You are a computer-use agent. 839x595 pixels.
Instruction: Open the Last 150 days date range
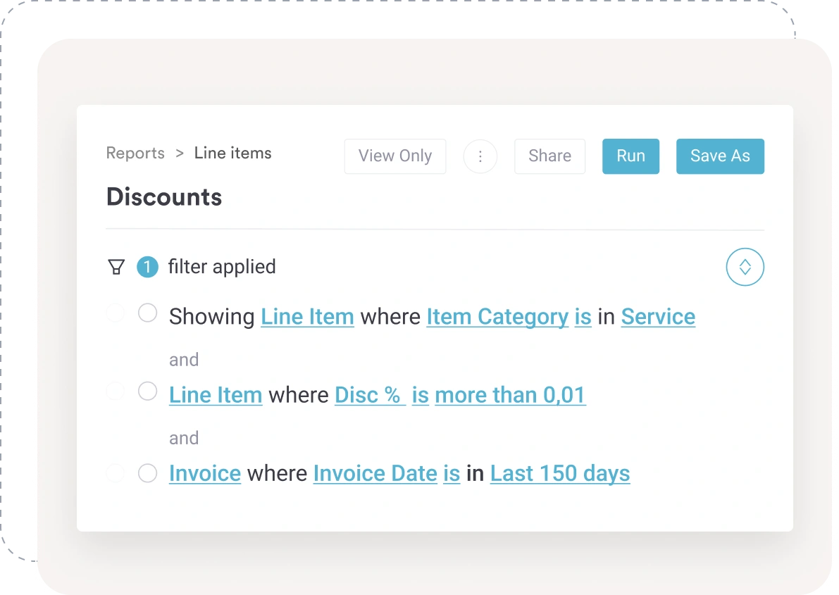(x=560, y=473)
